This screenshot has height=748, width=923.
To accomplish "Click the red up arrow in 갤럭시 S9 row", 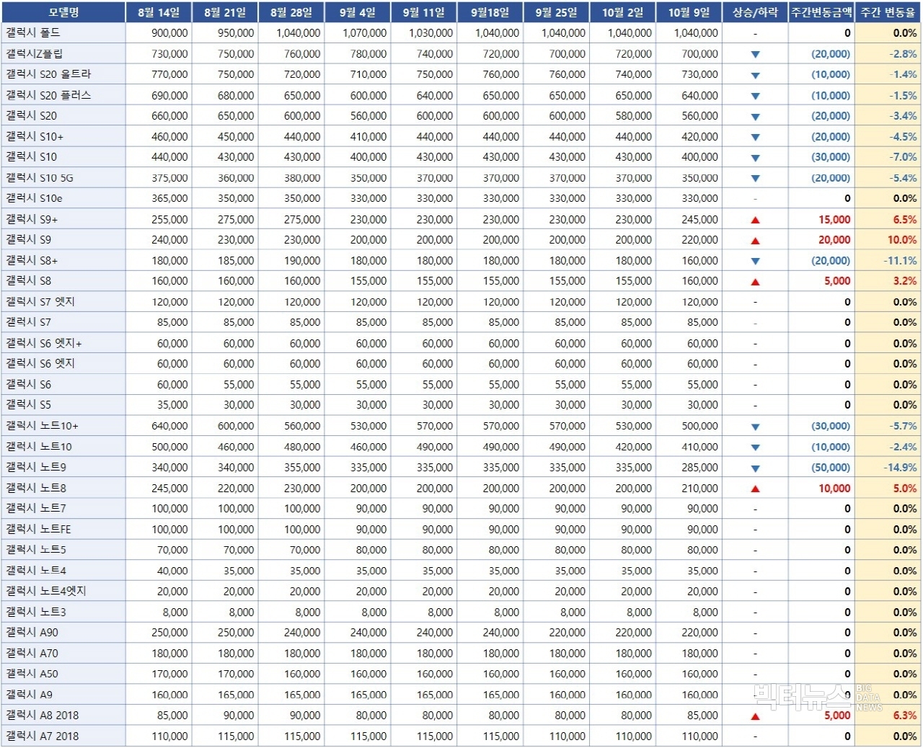I will (x=755, y=241).
